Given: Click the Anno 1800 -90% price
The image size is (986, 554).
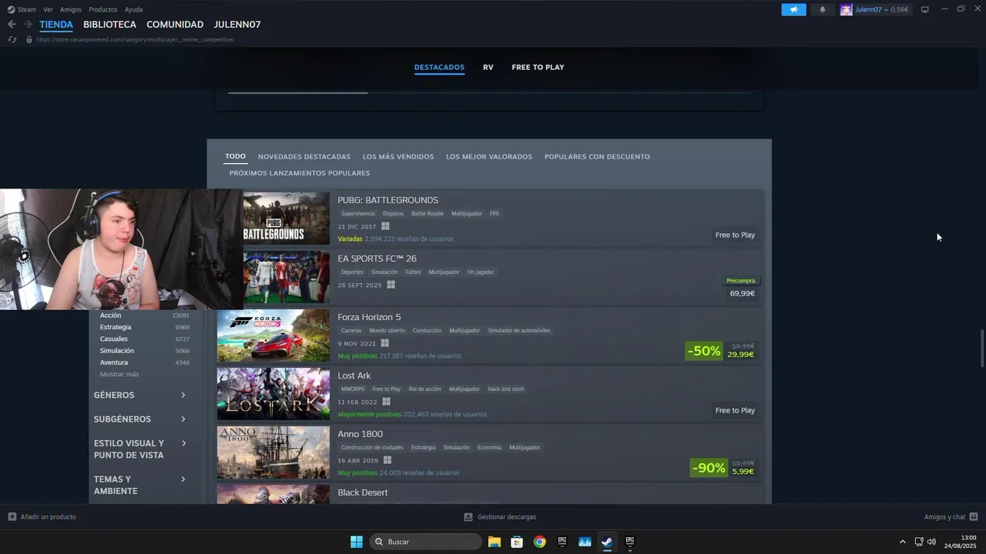Looking at the screenshot, I should (x=723, y=468).
